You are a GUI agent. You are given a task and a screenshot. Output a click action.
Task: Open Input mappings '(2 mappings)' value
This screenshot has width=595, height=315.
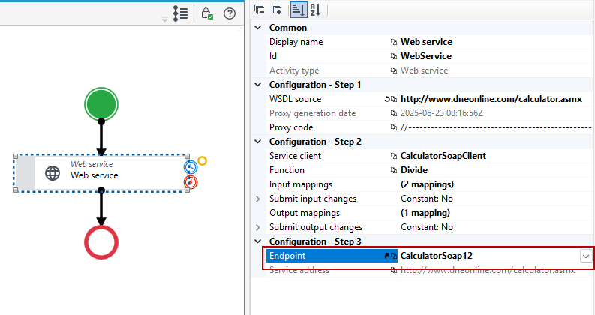(427, 184)
